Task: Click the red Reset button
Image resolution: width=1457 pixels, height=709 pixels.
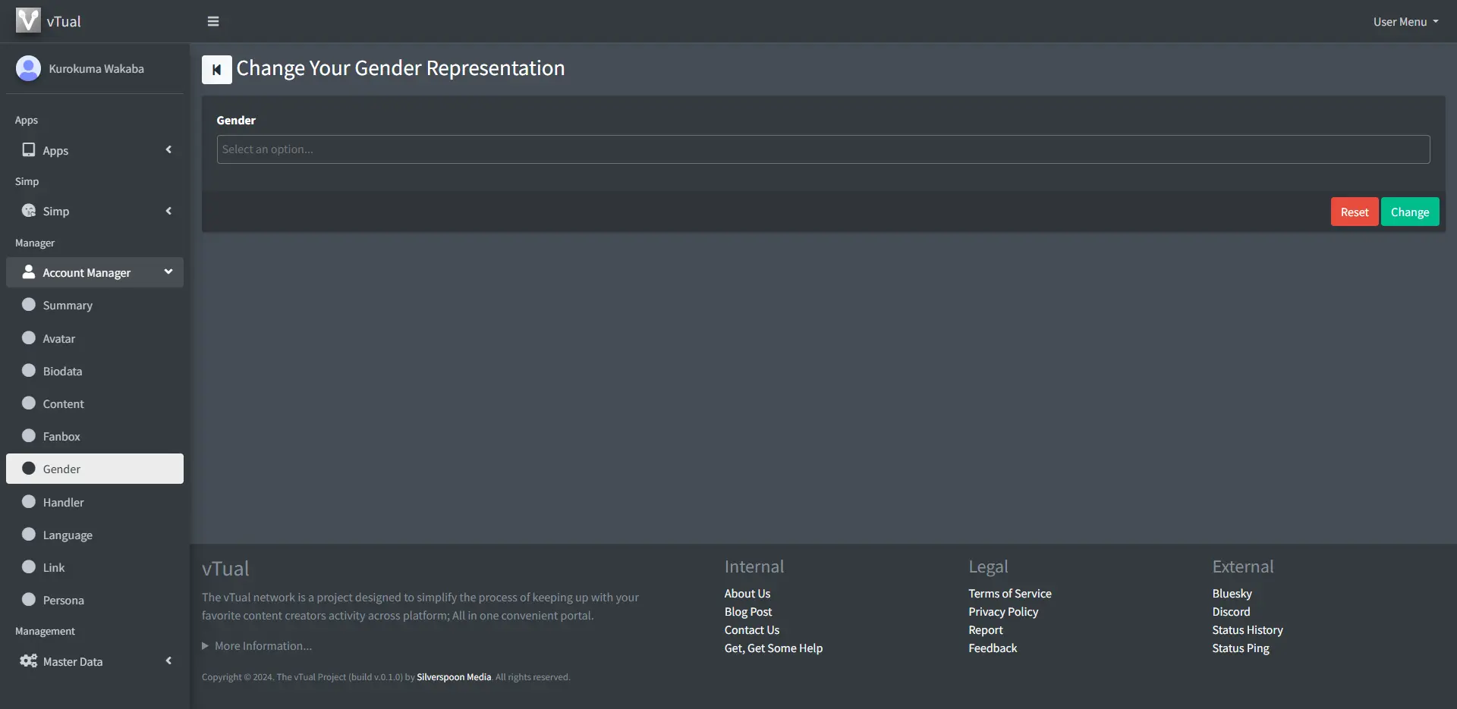Action: pos(1354,212)
